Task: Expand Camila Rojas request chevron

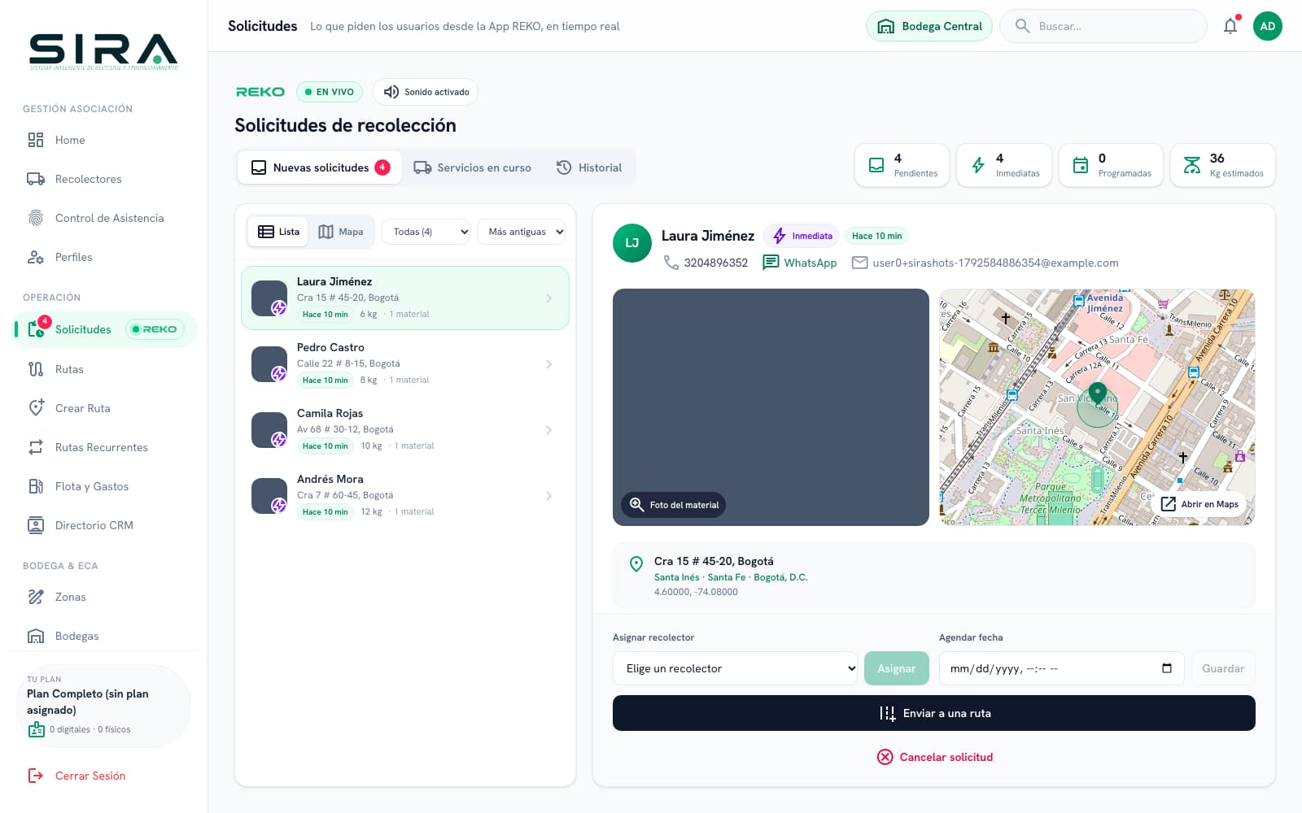Action: point(549,430)
